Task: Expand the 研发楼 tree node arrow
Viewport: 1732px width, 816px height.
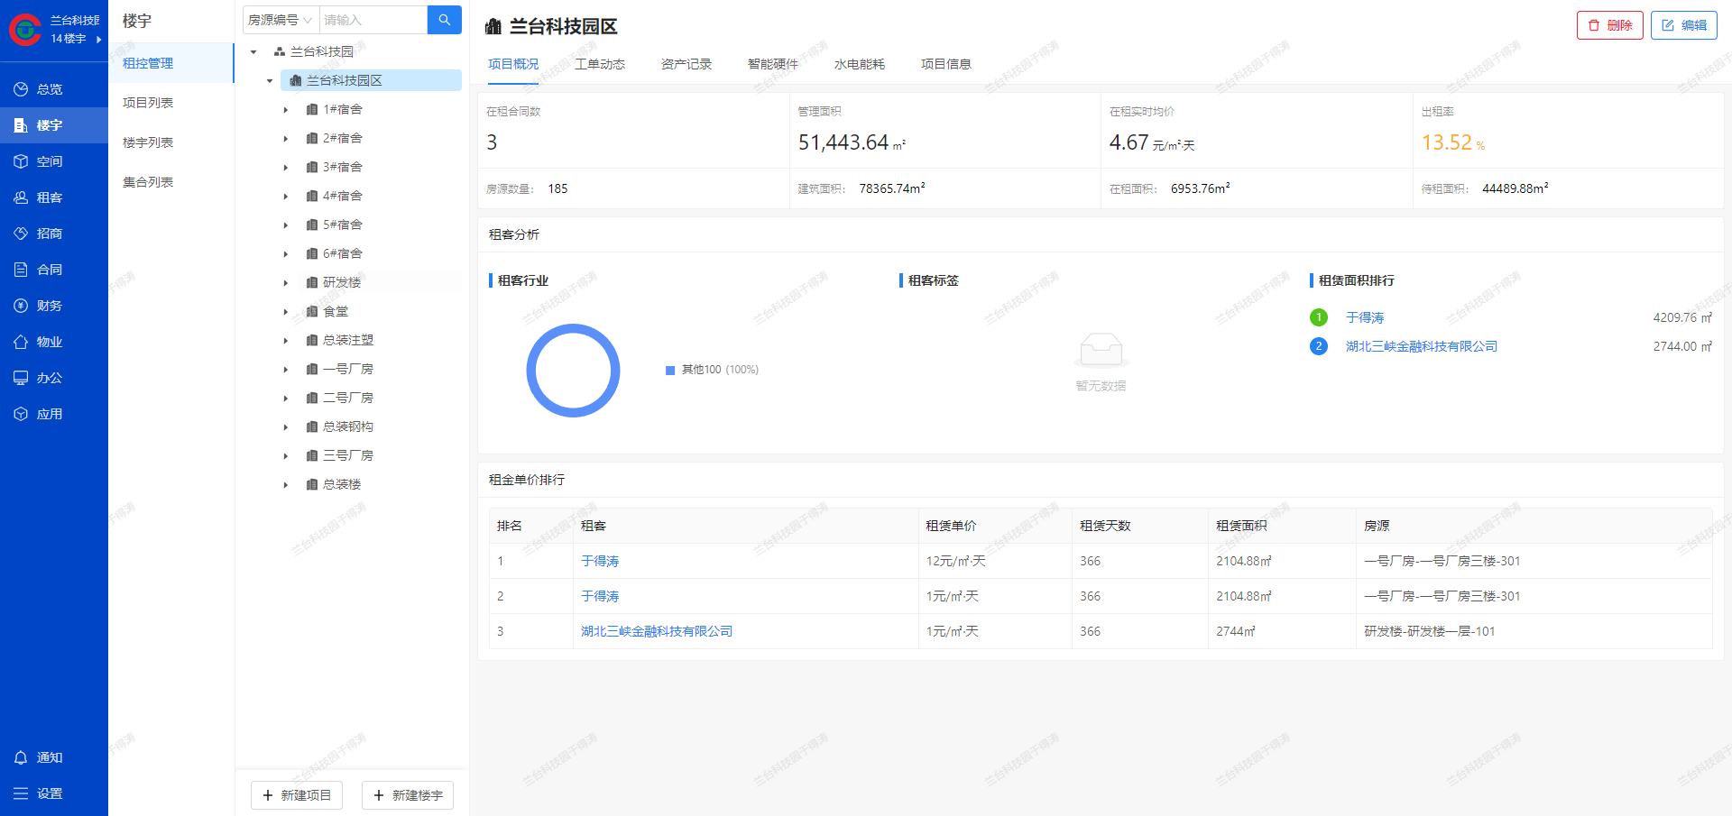Action: tap(286, 283)
